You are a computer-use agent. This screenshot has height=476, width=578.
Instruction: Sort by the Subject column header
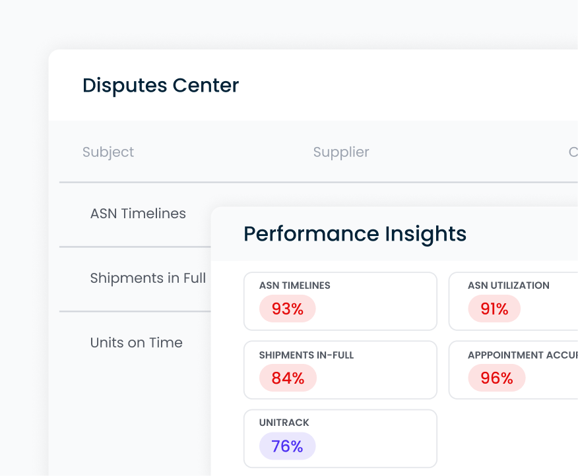[x=108, y=152]
